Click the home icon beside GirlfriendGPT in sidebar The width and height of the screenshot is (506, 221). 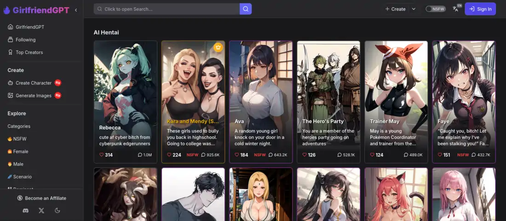pos(10,27)
